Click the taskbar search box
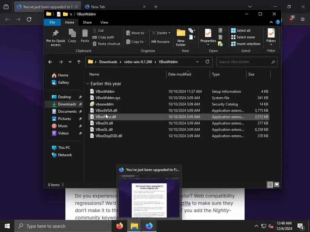Viewport: 310px width, 232px height. click(63, 226)
